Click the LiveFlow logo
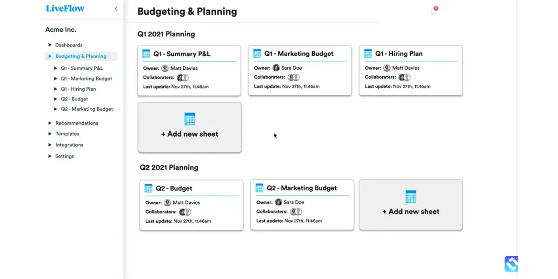Screen dimensions: 558x279 (66, 8)
